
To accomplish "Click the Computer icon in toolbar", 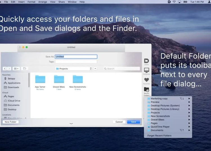I will [x=146, y=70].
